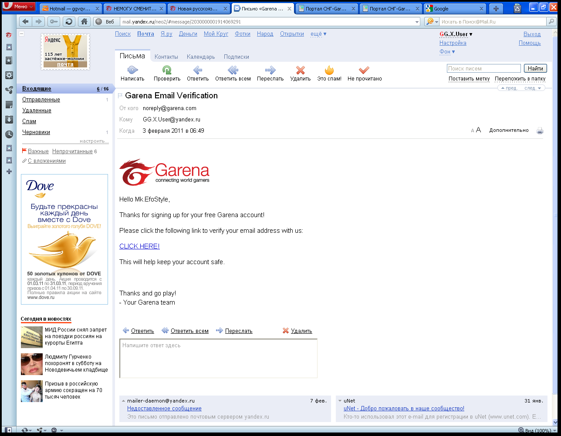This screenshot has width=561, height=436.
Task: Open the G.X.User account dropdown
Action: [456, 34]
